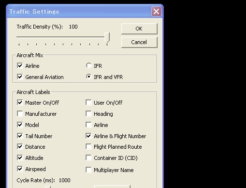246x188 pixels.
Task: Select the IFR and VFR radio button
Action: [88, 77]
